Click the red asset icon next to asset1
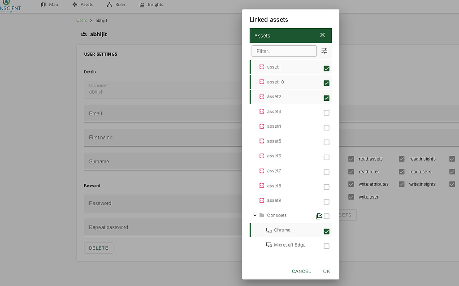Image resolution: width=459 pixels, height=286 pixels. [x=261, y=67]
